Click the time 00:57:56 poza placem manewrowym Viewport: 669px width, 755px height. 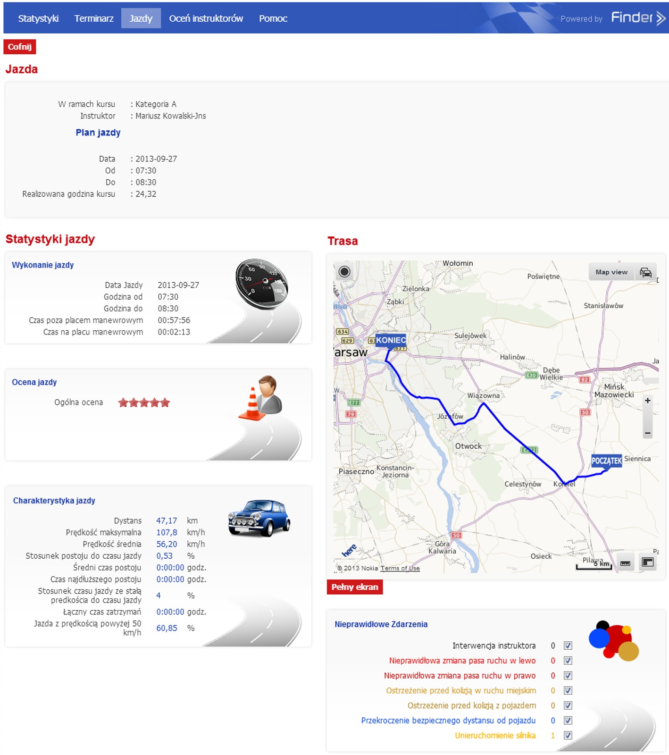pyautogui.click(x=174, y=320)
